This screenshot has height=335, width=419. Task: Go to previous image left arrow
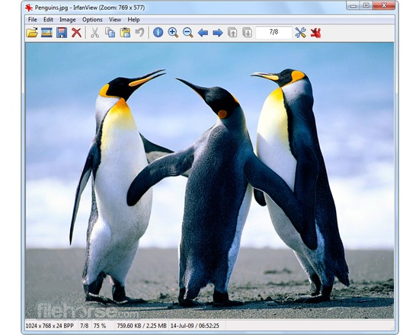click(x=203, y=33)
